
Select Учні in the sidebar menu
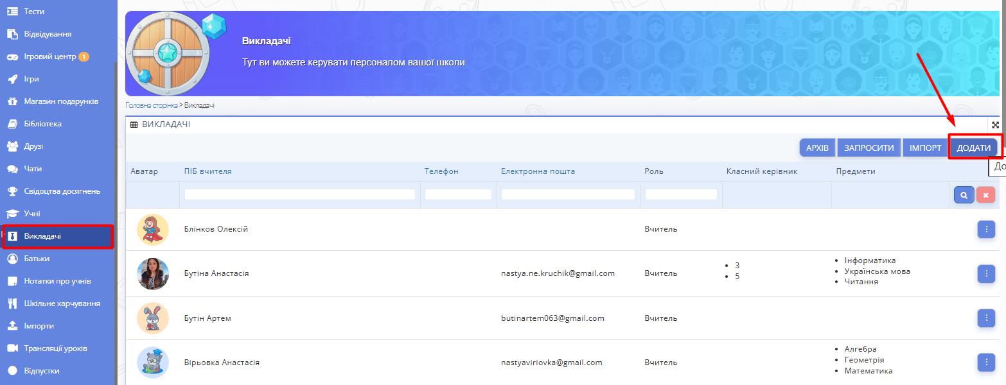coord(32,214)
